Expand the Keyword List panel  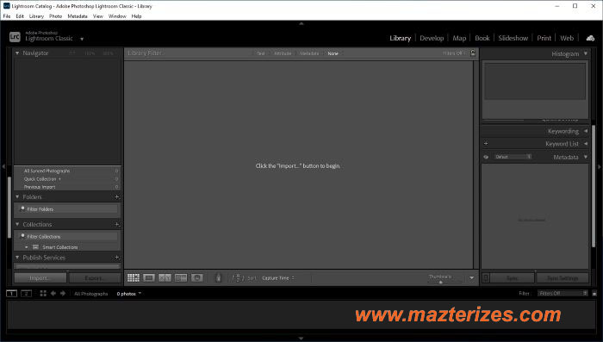point(585,144)
